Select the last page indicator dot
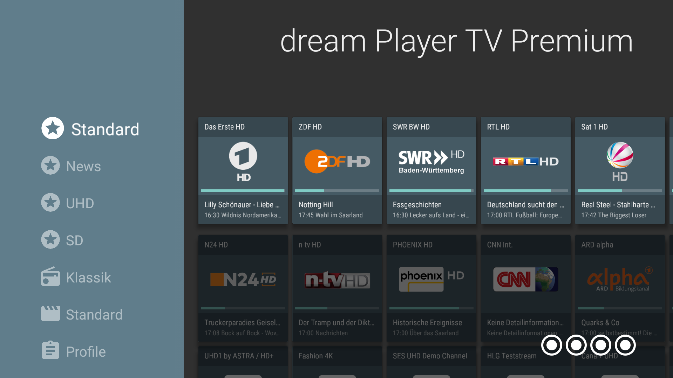The image size is (673, 378). click(626, 345)
